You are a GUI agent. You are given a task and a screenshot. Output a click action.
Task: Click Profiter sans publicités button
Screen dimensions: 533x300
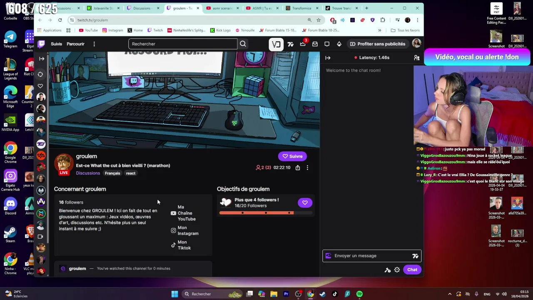click(x=378, y=44)
